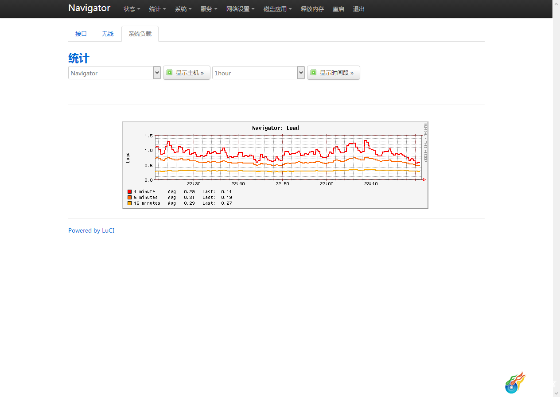
Task: Open the 网络设置 menu
Action: click(241, 9)
